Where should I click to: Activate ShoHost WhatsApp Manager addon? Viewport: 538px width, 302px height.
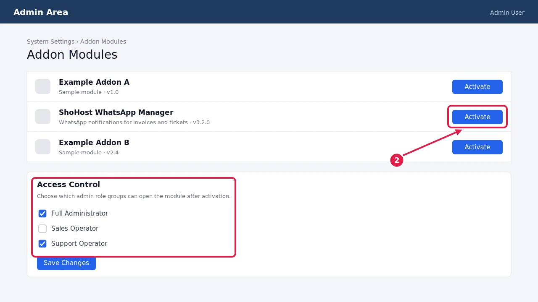point(477,117)
